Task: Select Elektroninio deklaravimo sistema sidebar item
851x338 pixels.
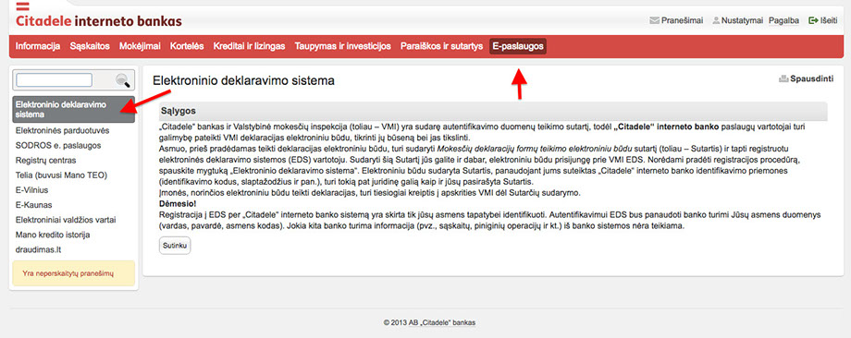Action: (x=73, y=109)
